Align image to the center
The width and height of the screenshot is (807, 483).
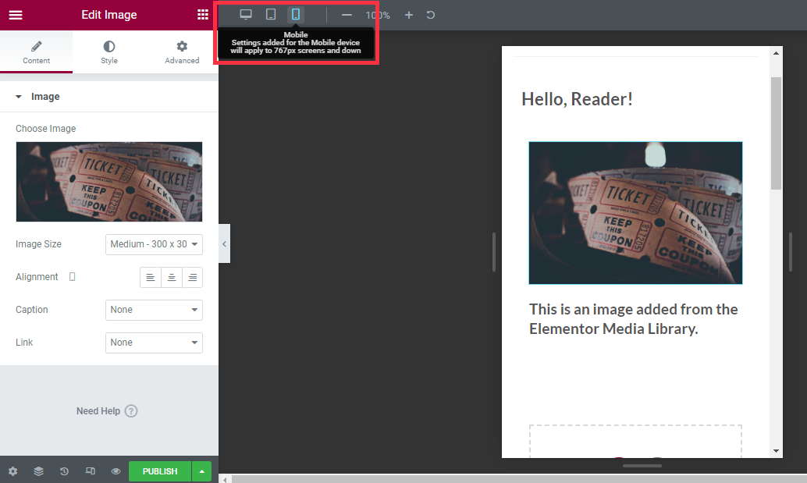[172, 277]
